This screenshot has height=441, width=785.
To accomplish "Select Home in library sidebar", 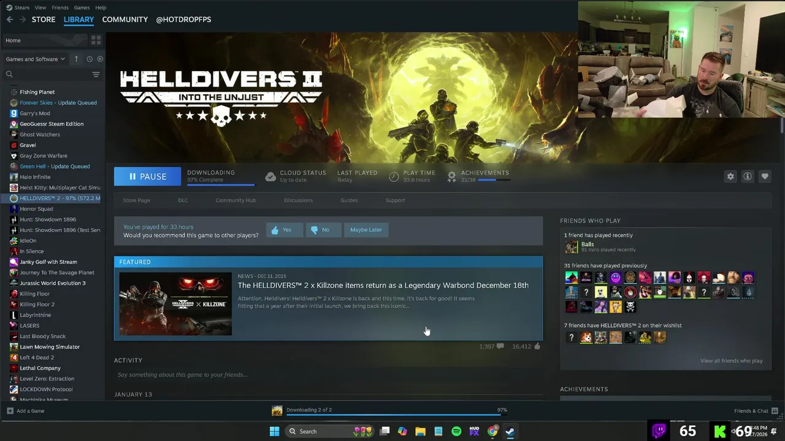I will click(44, 40).
